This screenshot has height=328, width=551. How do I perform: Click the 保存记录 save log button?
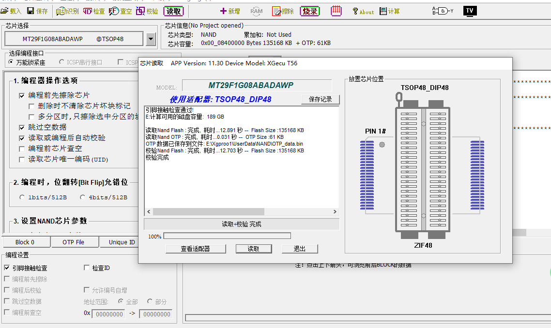coord(320,99)
